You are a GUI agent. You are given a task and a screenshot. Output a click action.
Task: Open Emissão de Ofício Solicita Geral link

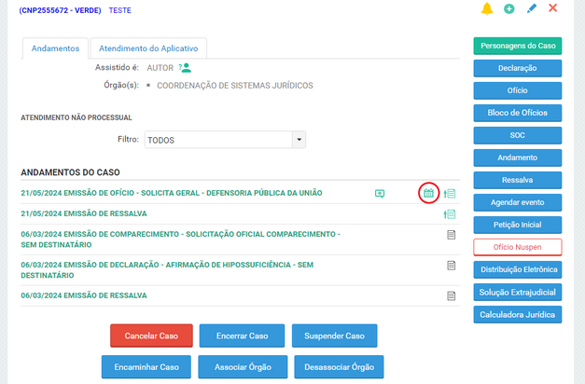(172, 193)
